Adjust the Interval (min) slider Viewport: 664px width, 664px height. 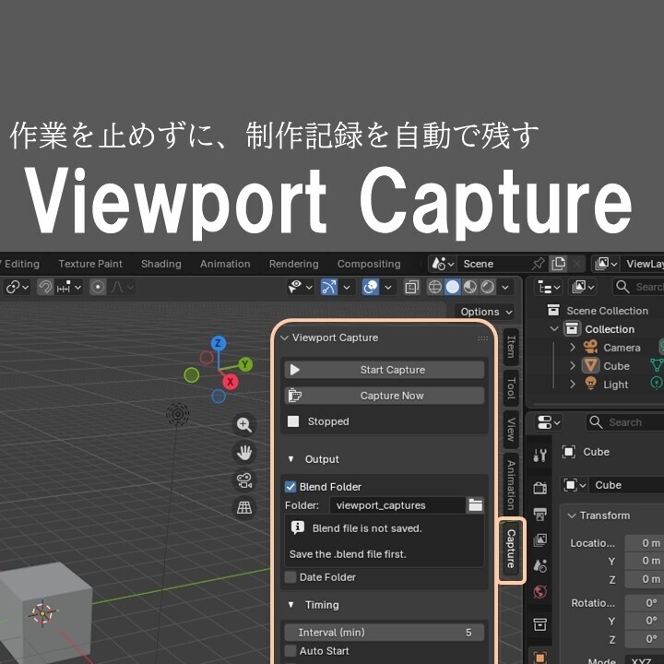click(384, 633)
